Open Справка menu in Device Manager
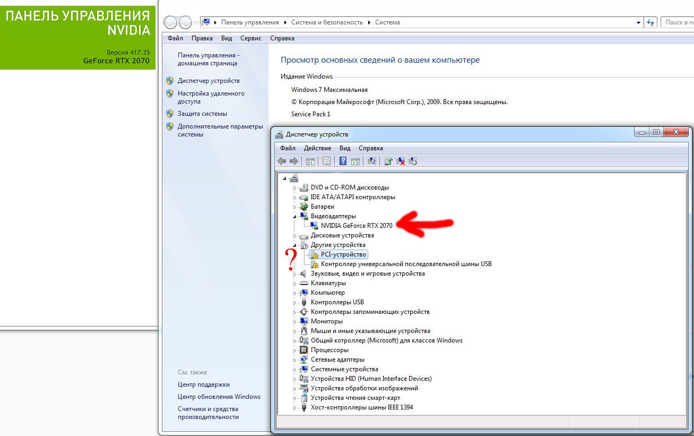The height and width of the screenshot is (436, 694). click(371, 148)
